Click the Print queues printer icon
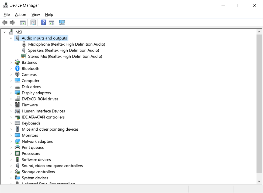Image resolution: width=263 pixels, height=193 pixels. coord(18,147)
